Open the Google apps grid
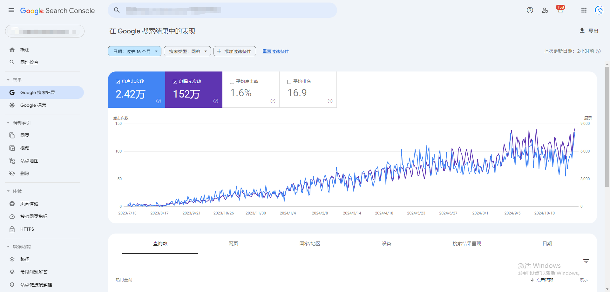The width and height of the screenshot is (610, 292). [584, 10]
